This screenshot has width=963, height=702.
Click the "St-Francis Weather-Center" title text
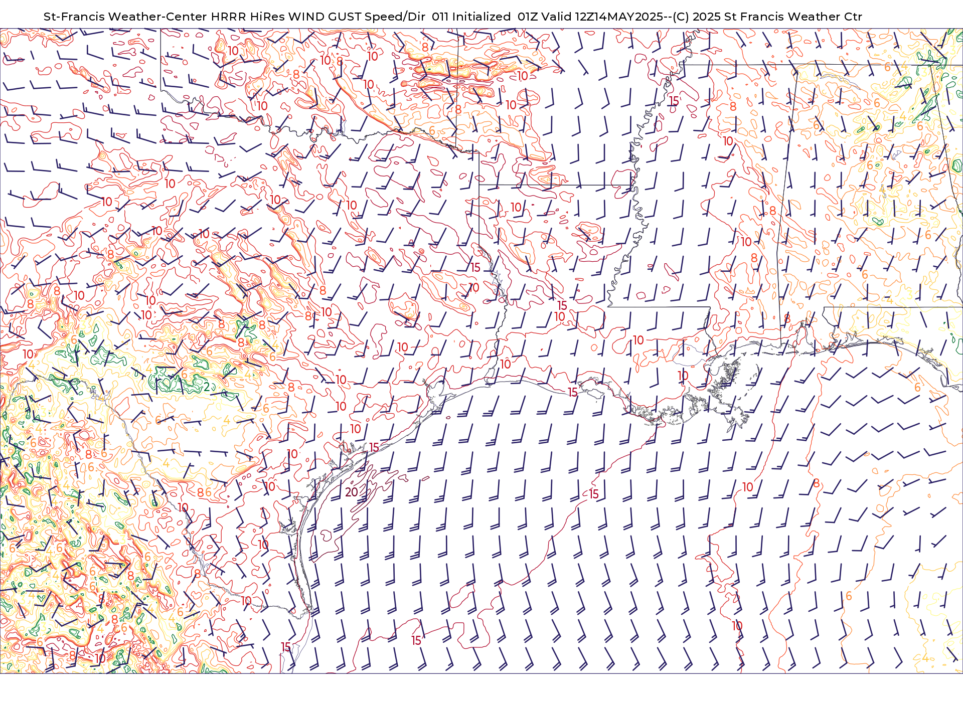click(125, 17)
